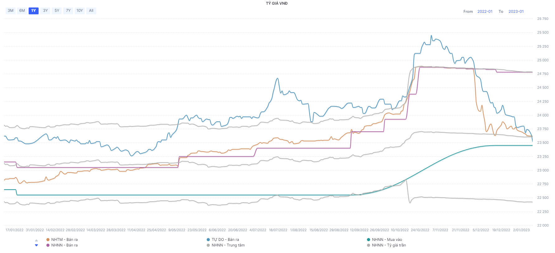Click the TỶ GIÁ VNĐ chart title
The image size is (555, 253).
[277, 3]
